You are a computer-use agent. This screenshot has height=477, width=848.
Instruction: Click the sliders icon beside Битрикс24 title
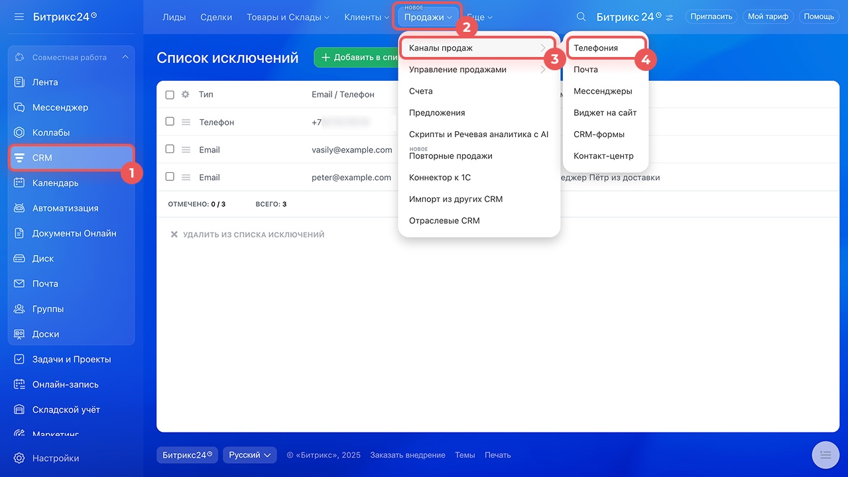[x=670, y=17]
